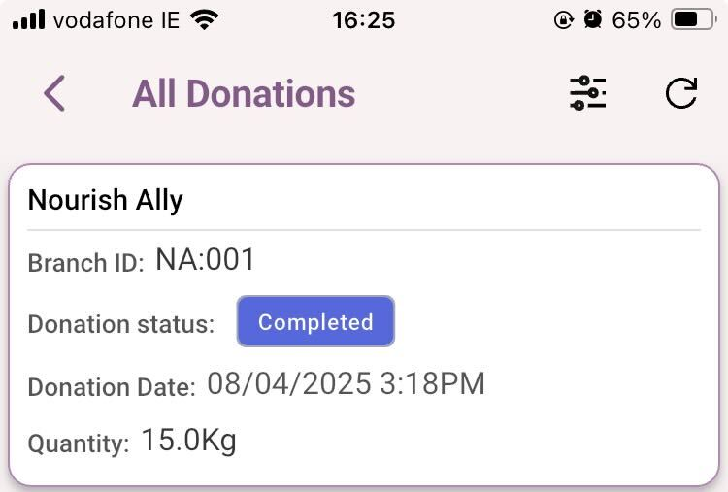Tap the 15.0Kg quantity value

tap(189, 440)
